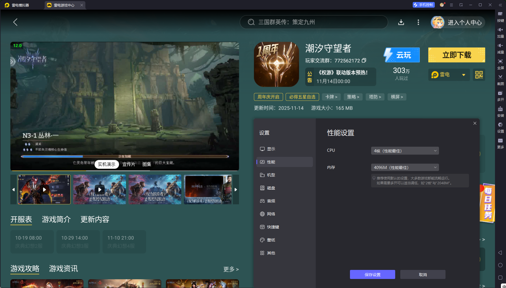The width and height of the screenshot is (506, 288).
Task: Open the 内存 memory size dropdown
Action: (x=405, y=168)
